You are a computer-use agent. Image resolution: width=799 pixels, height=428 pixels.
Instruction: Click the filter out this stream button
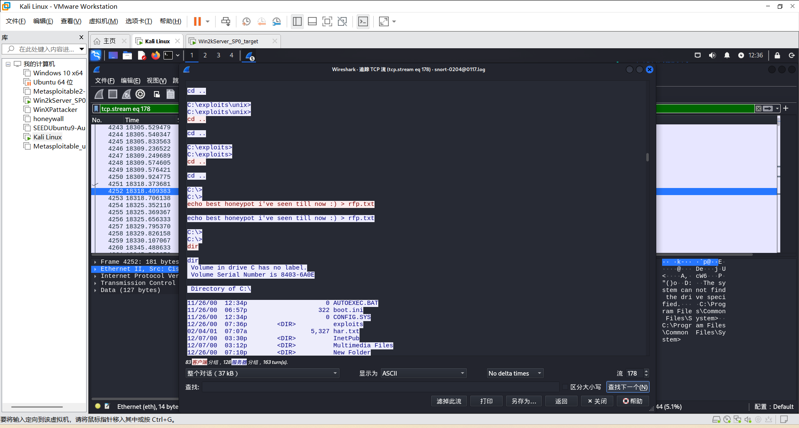tap(449, 401)
